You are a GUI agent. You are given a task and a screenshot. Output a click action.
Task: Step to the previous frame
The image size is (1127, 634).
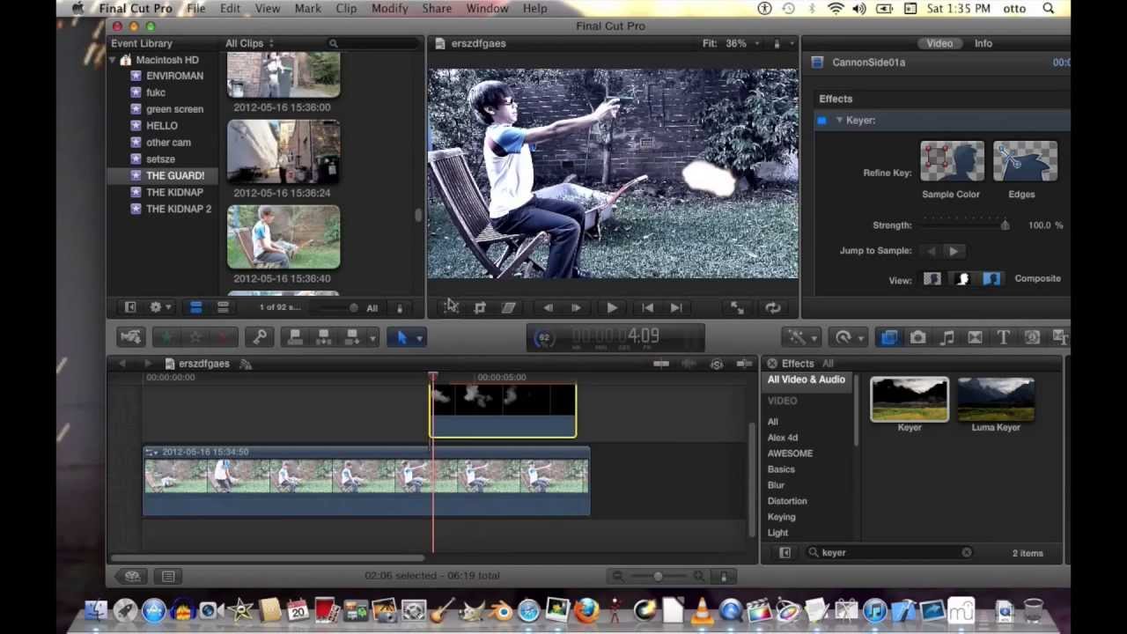548,307
